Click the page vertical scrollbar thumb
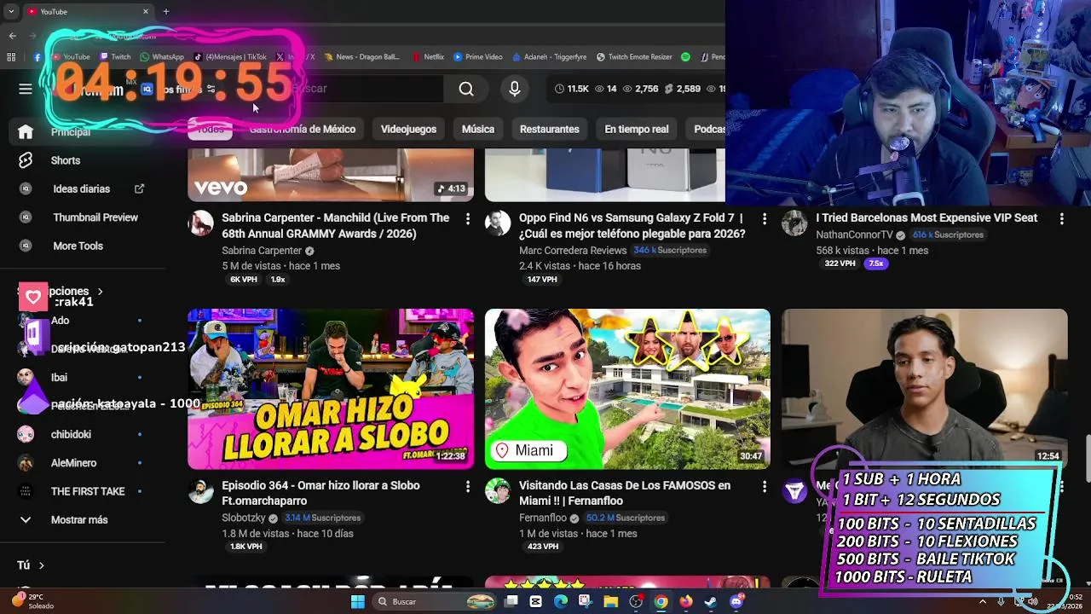The image size is (1091, 614). 1087,458
